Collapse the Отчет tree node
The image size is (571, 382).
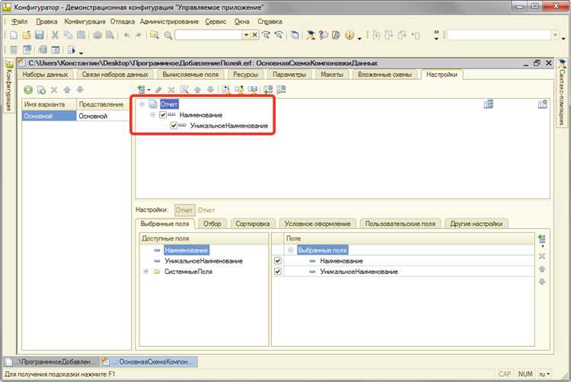pos(142,104)
